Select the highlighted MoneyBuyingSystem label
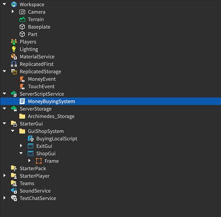 (x=51, y=102)
